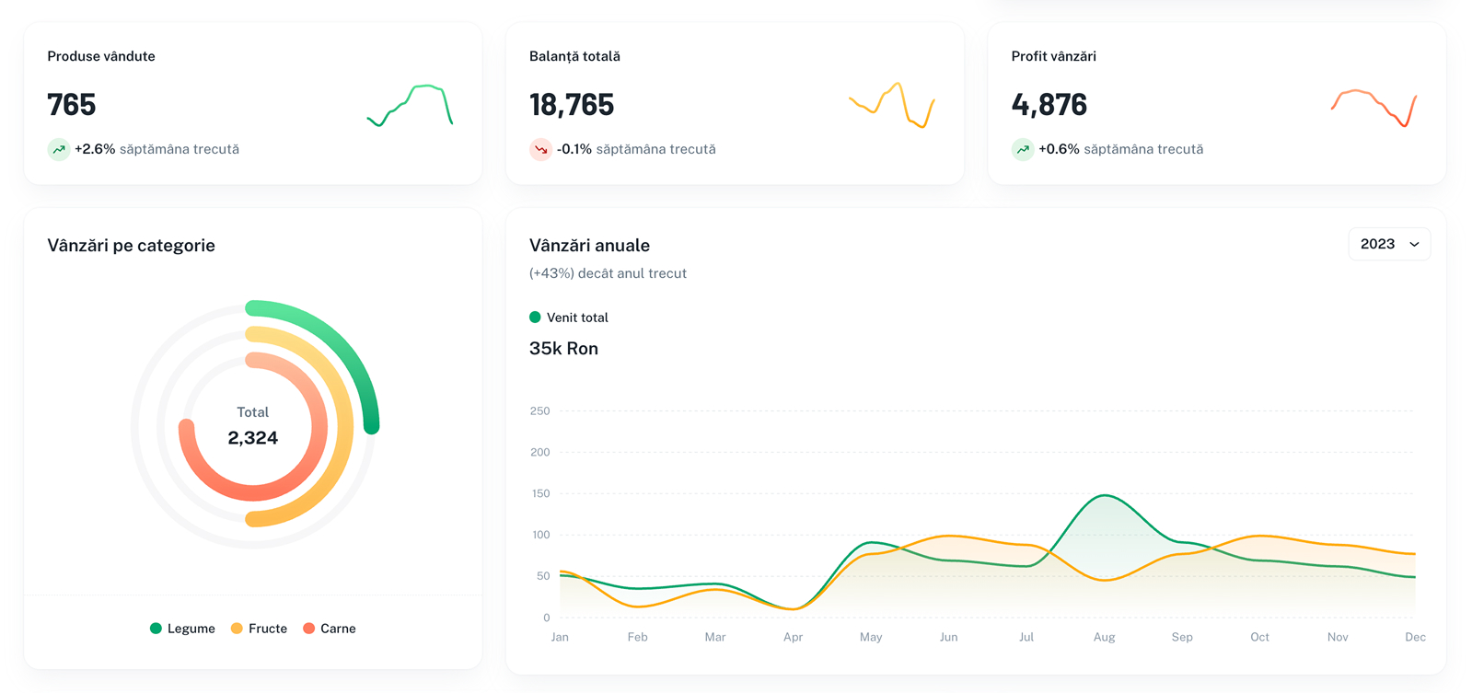Click the Vânzări pe categorie heading
Screen dimensions: 1472x693
click(131, 246)
